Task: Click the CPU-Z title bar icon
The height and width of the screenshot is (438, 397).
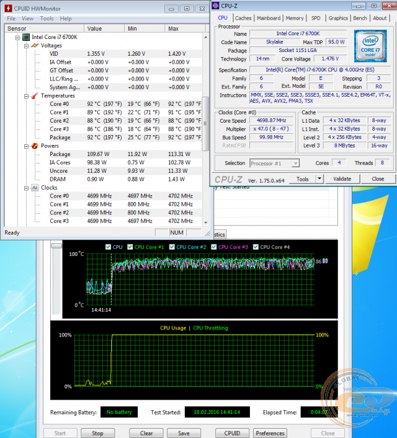Action: click(215, 6)
